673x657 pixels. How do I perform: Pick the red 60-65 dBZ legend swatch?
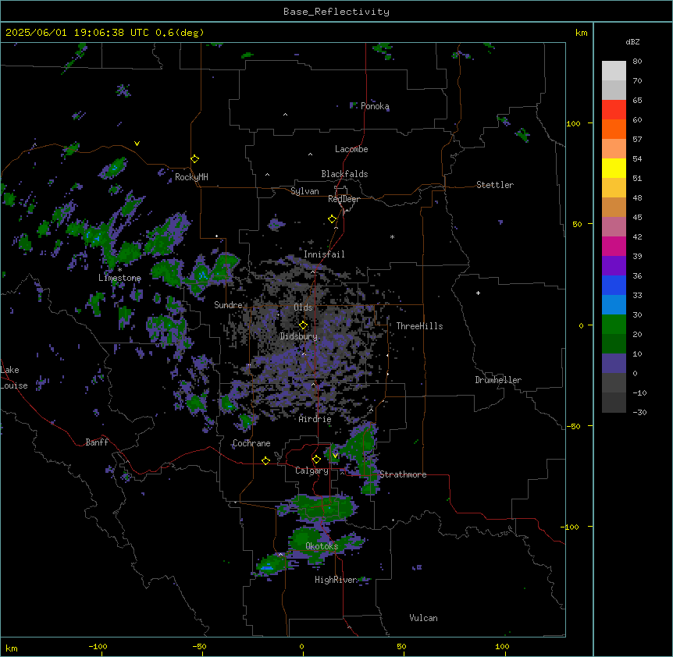coord(614,110)
